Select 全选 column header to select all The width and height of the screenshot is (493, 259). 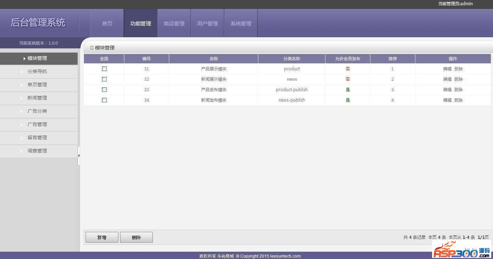coord(104,59)
